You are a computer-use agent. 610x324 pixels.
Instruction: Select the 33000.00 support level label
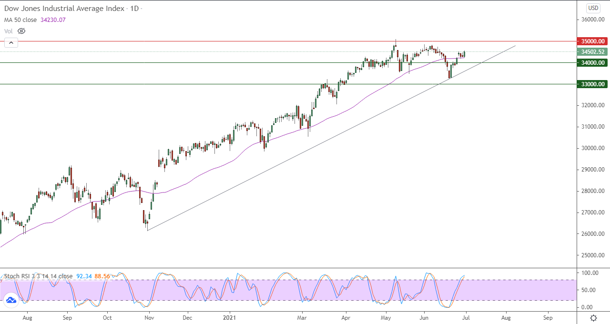pos(591,84)
